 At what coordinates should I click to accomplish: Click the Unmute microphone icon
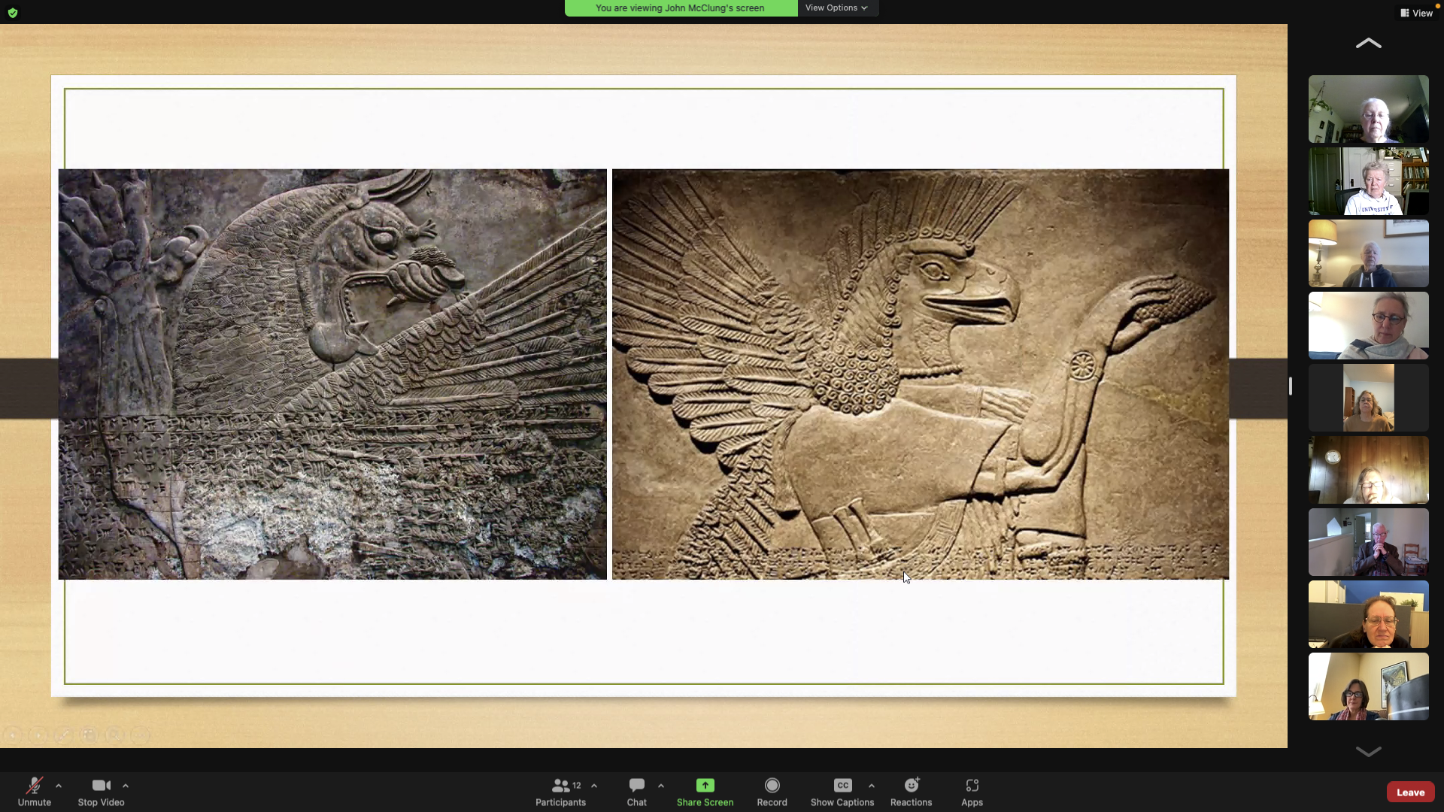click(x=34, y=786)
